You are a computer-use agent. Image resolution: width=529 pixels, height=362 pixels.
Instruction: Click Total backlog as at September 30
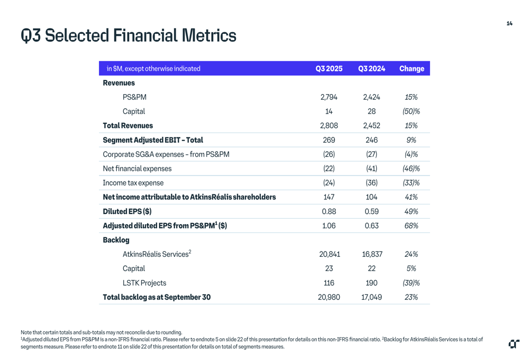tap(157, 297)
